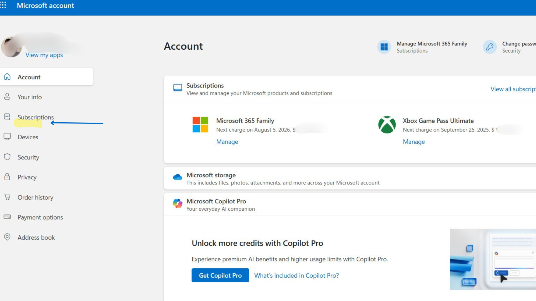The image size is (536, 301).
Task: Click the Copilot Pro colorful icon
Action: coord(178,203)
